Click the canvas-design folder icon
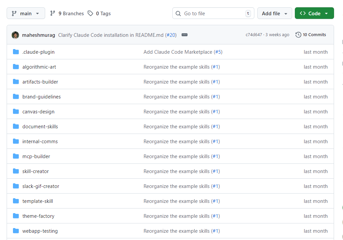 (16, 111)
